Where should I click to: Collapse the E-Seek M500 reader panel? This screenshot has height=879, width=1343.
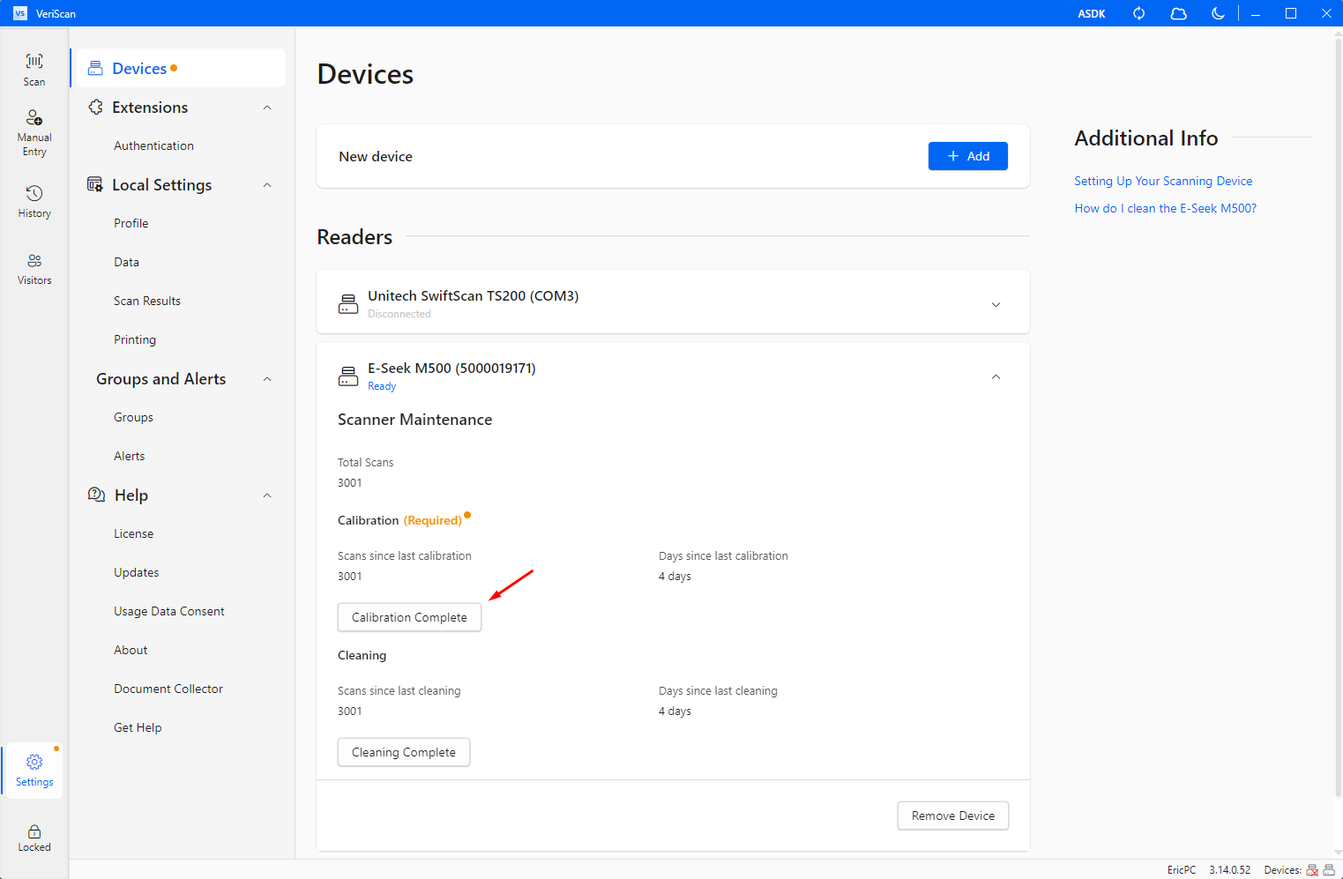click(996, 377)
